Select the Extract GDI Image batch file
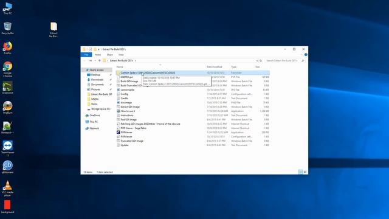Image resolution: width=389 pixels, height=219 pixels. (130, 107)
